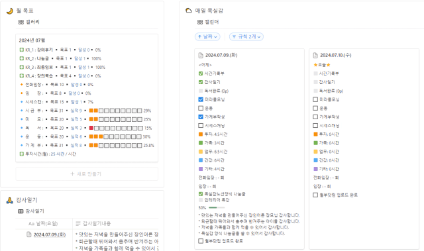The width and height of the screenshot is (424, 251).
Task: Click the Aa icon in the date column header
Action: pyautogui.click(x=31, y=224)
